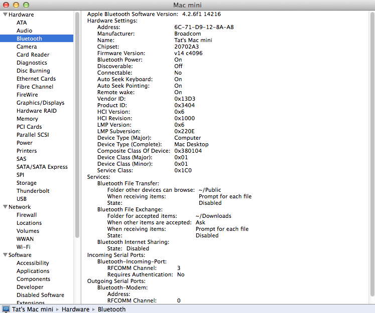Screen dimensions: 375x313
Task: Select Audio in the Hardware list
Action: [24, 31]
